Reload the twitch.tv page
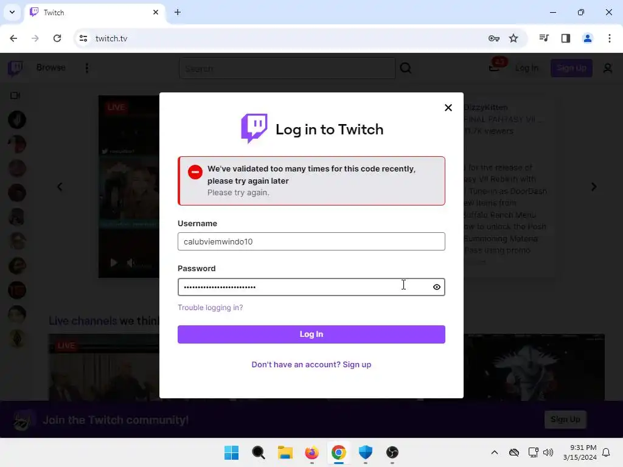The width and height of the screenshot is (623, 467). [x=57, y=38]
